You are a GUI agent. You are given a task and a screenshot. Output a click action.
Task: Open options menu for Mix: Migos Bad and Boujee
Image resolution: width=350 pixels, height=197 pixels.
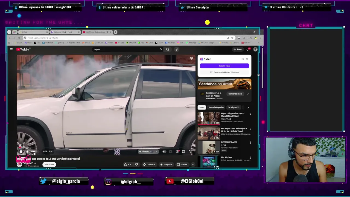tap(250, 129)
